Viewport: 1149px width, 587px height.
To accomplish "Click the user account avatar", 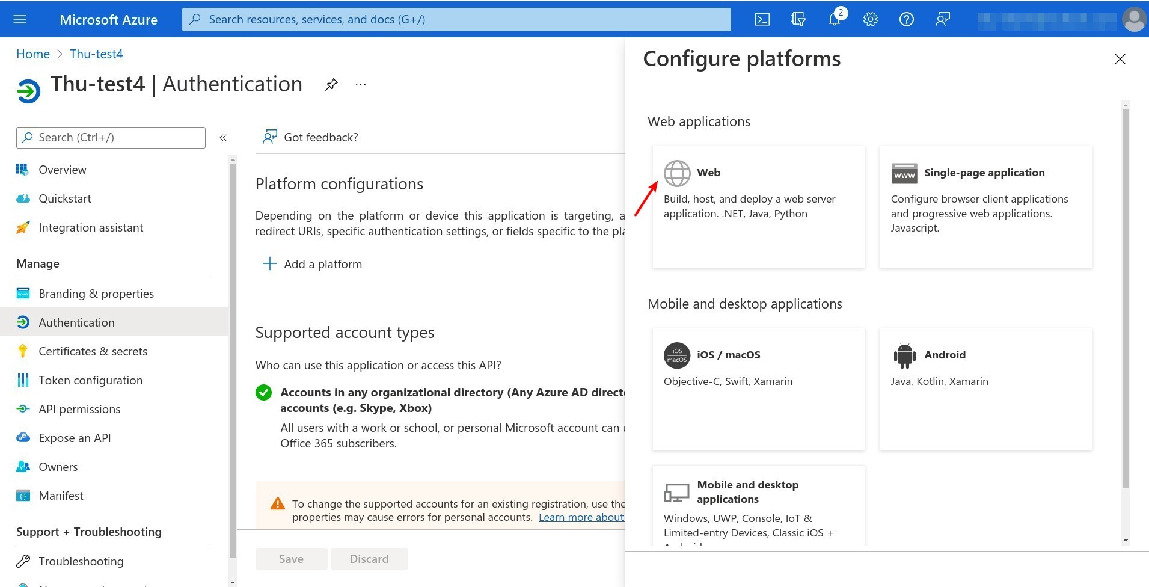I will (1134, 19).
